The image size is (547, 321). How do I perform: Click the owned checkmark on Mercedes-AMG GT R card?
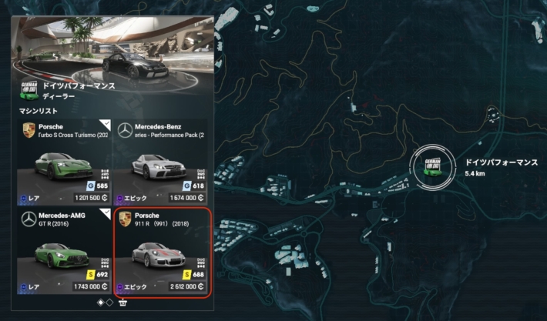[x=106, y=212]
